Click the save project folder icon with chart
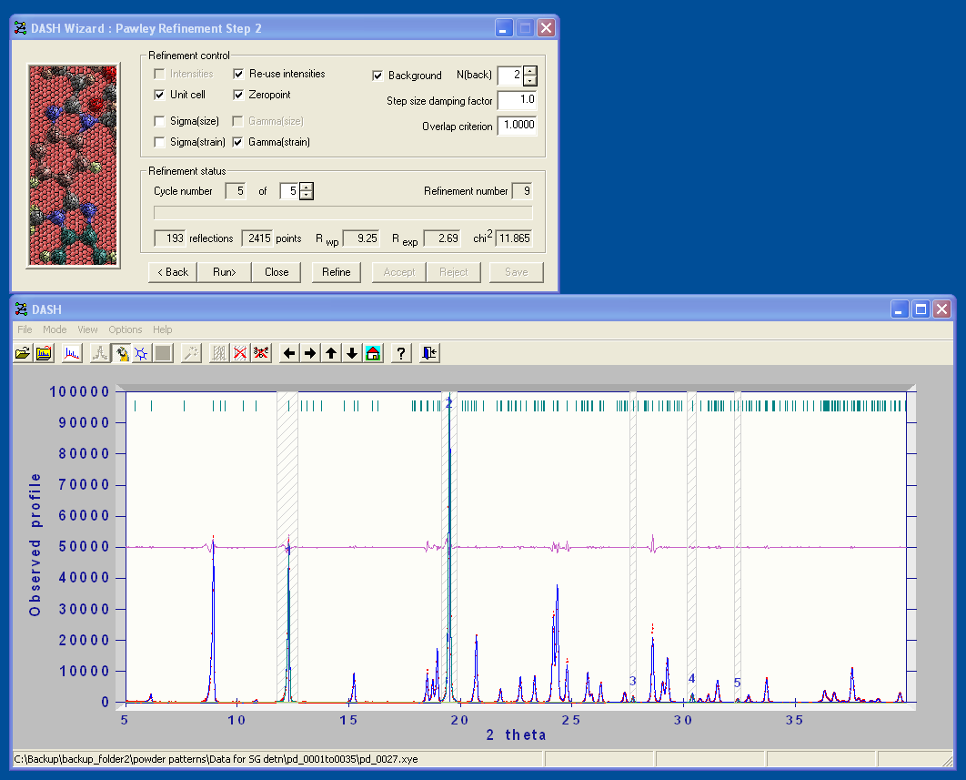 pos(44,353)
